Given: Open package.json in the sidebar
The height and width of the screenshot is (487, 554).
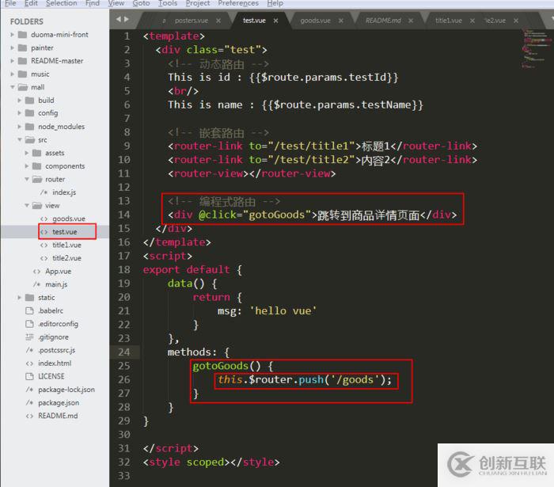Looking at the screenshot, I should [x=59, y=403].
